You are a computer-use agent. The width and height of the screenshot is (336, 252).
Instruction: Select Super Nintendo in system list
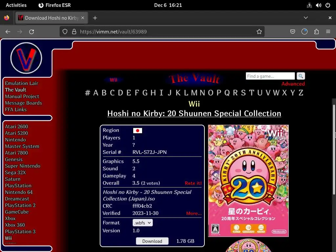tap(23, 166)
